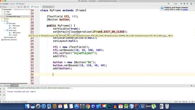The width and height of the screenshot is (195, 110).
Task: Open App Store from the Dock
Action: click(x=76, y=106)
